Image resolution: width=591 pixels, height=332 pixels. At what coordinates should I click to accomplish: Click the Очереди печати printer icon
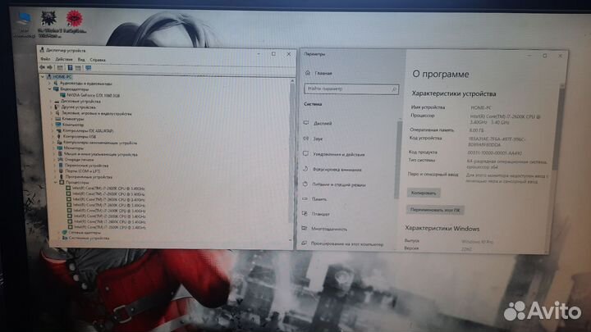(x=61, y=159)
